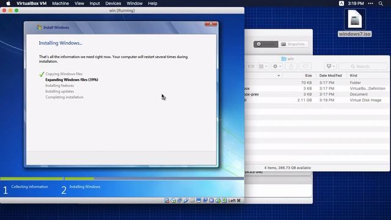Image resolution: width=391 pixels, height=220 pixels.
Task: Click the three dots menu bar icon
Action: (x=371, y=4)
